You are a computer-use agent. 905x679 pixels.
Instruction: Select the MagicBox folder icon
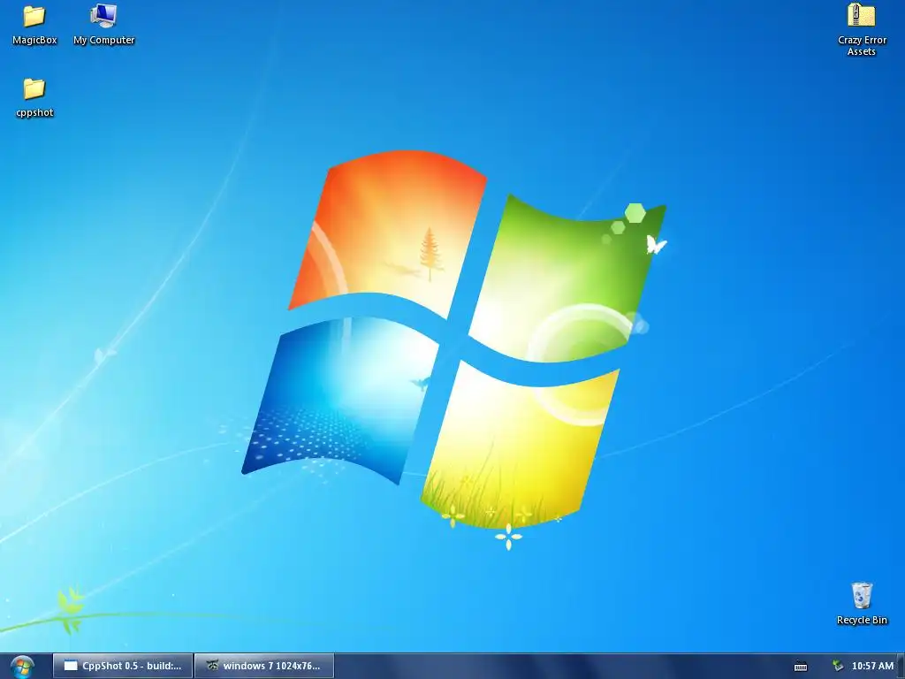(34, 16)
